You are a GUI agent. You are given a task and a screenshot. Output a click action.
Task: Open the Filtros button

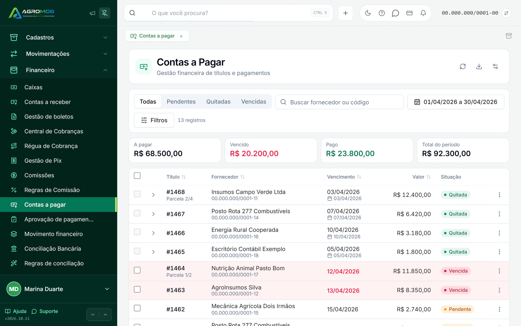[x=154, y=120]
